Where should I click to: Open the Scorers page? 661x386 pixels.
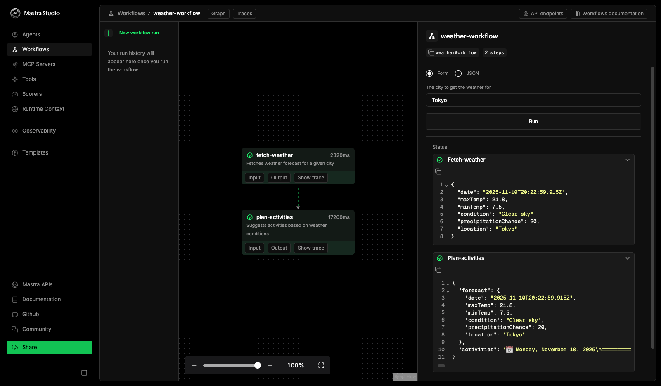click(x=50, y=94)
